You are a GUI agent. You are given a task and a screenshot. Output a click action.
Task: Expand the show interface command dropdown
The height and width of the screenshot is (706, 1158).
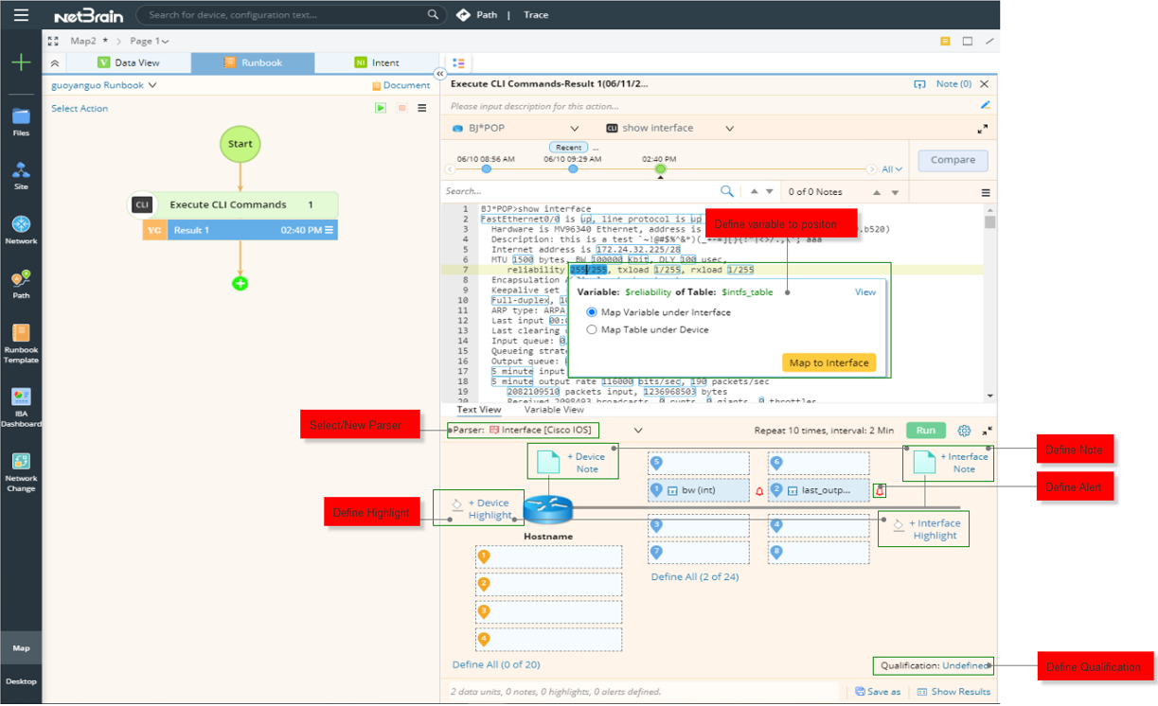[728, 128]
